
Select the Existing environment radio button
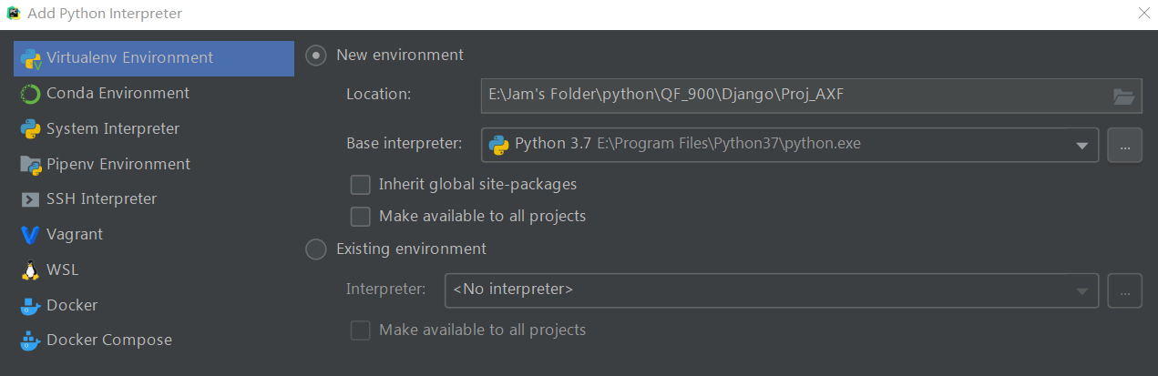pyautogui.click(x=315, y=249)
